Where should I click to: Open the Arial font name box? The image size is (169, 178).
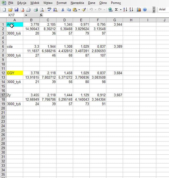pos(164,9)
